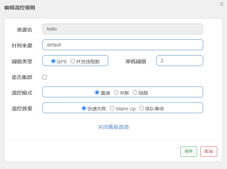Enable the 是否集群 checkbox

coord(44,77)
